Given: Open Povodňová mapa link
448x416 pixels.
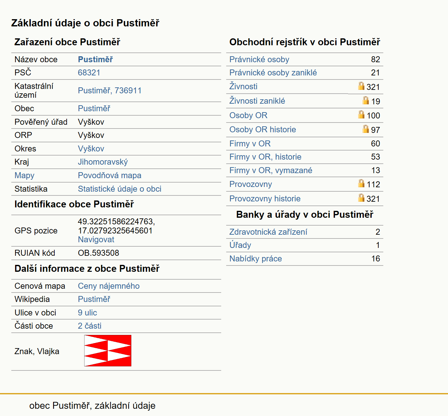Looking at the screenshot, I should pos(110,175).
